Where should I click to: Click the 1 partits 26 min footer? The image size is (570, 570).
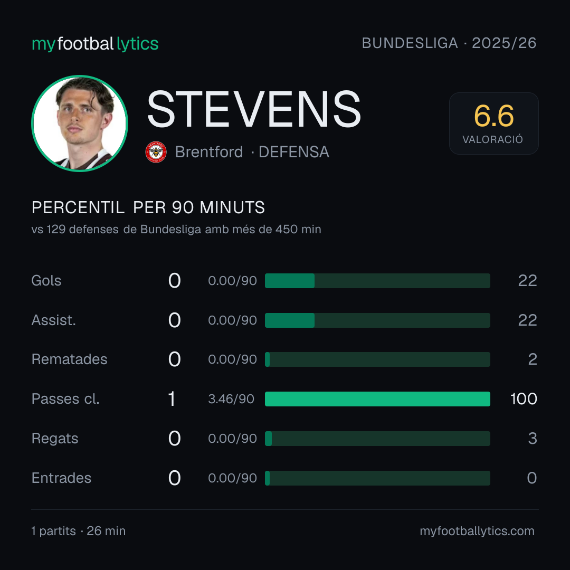(x=79, y=531)
